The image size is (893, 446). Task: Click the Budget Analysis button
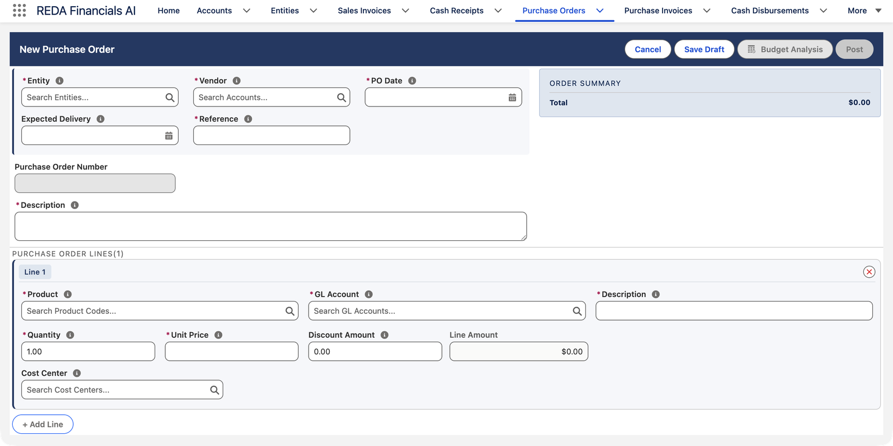tap(785, 49)
